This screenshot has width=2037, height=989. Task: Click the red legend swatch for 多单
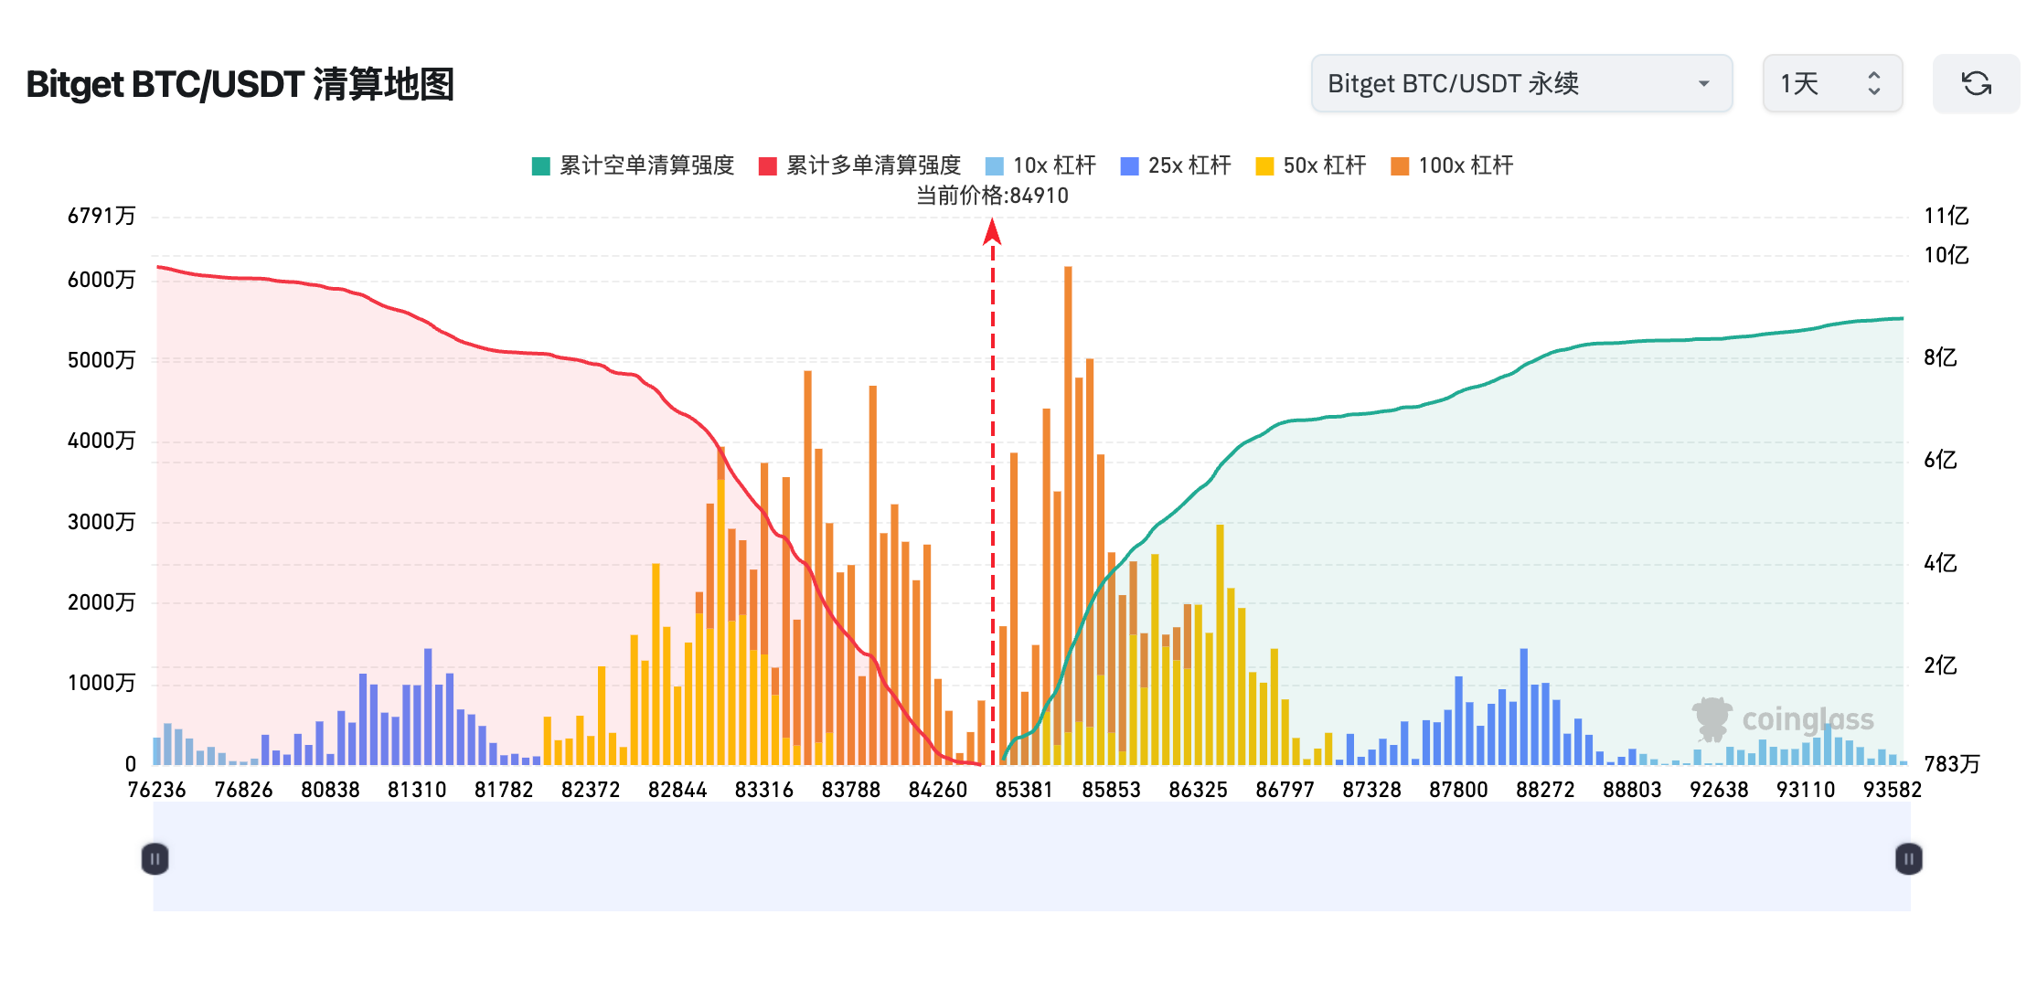pos(768,166)
